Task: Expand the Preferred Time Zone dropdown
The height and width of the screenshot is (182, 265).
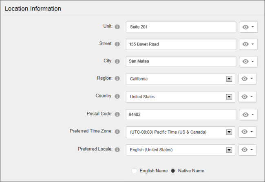Action: (229, 132)
